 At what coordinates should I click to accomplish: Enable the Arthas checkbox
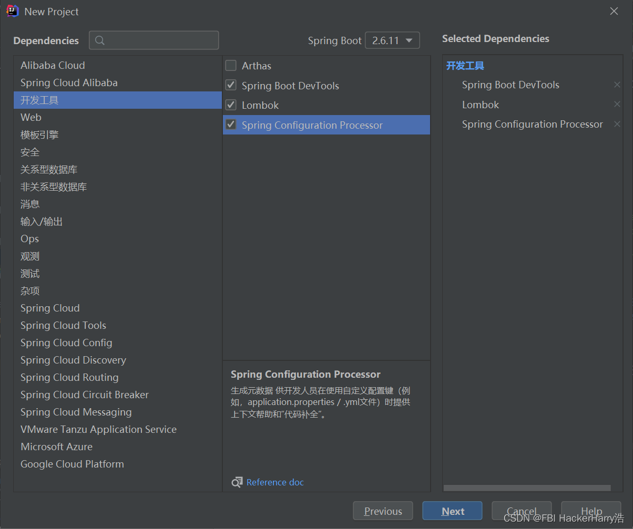(231, 66)
